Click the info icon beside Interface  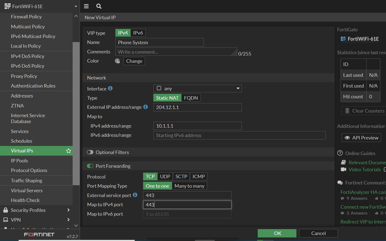coord(110,88)
